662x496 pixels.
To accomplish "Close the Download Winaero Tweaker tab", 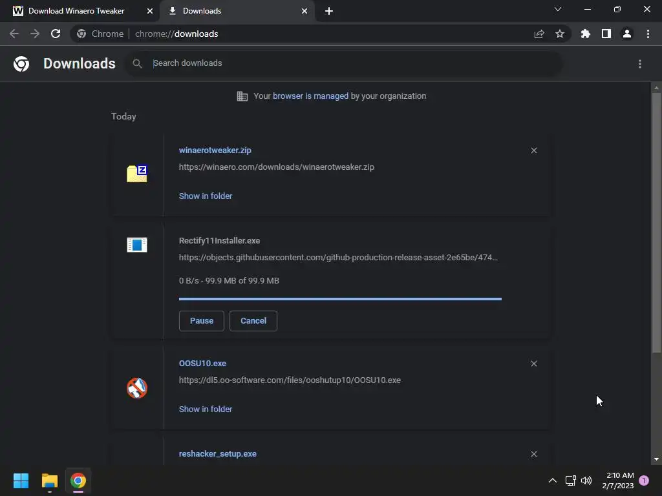I will point(150,11).
